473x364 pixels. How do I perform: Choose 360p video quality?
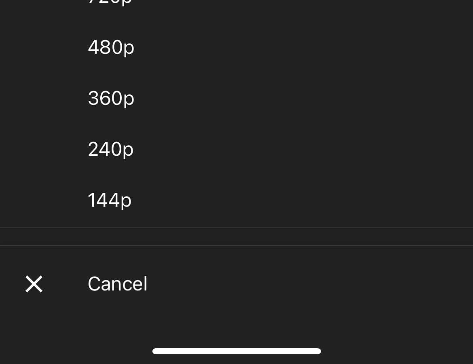pos(111,98)
